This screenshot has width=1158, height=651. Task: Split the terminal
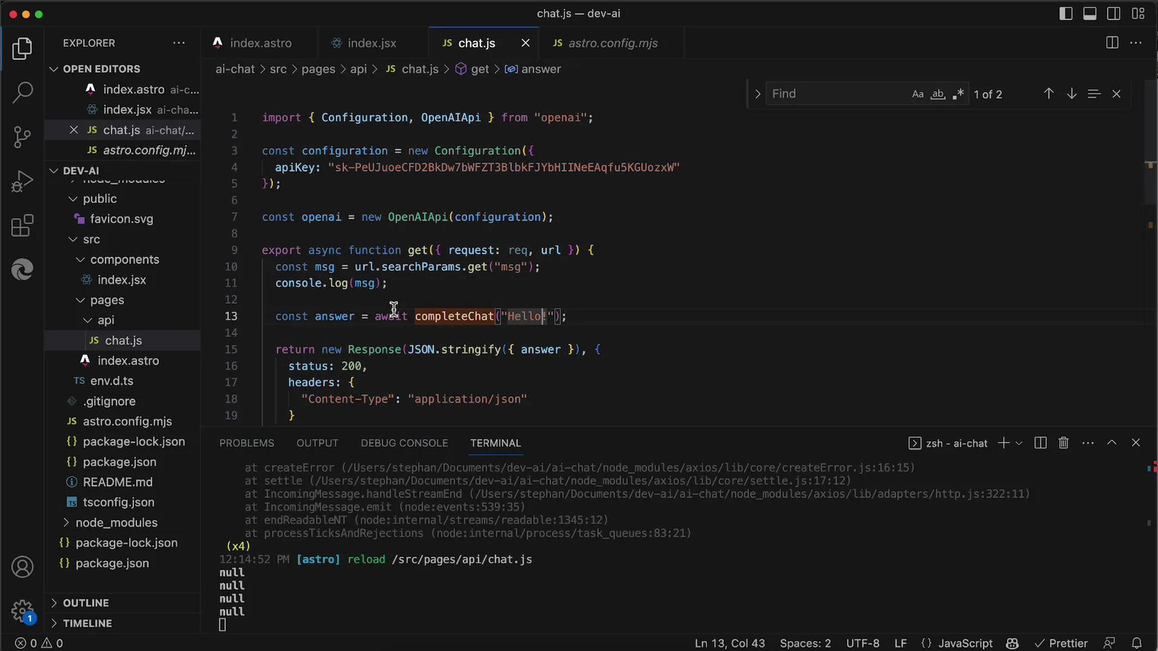[1040, 443]
